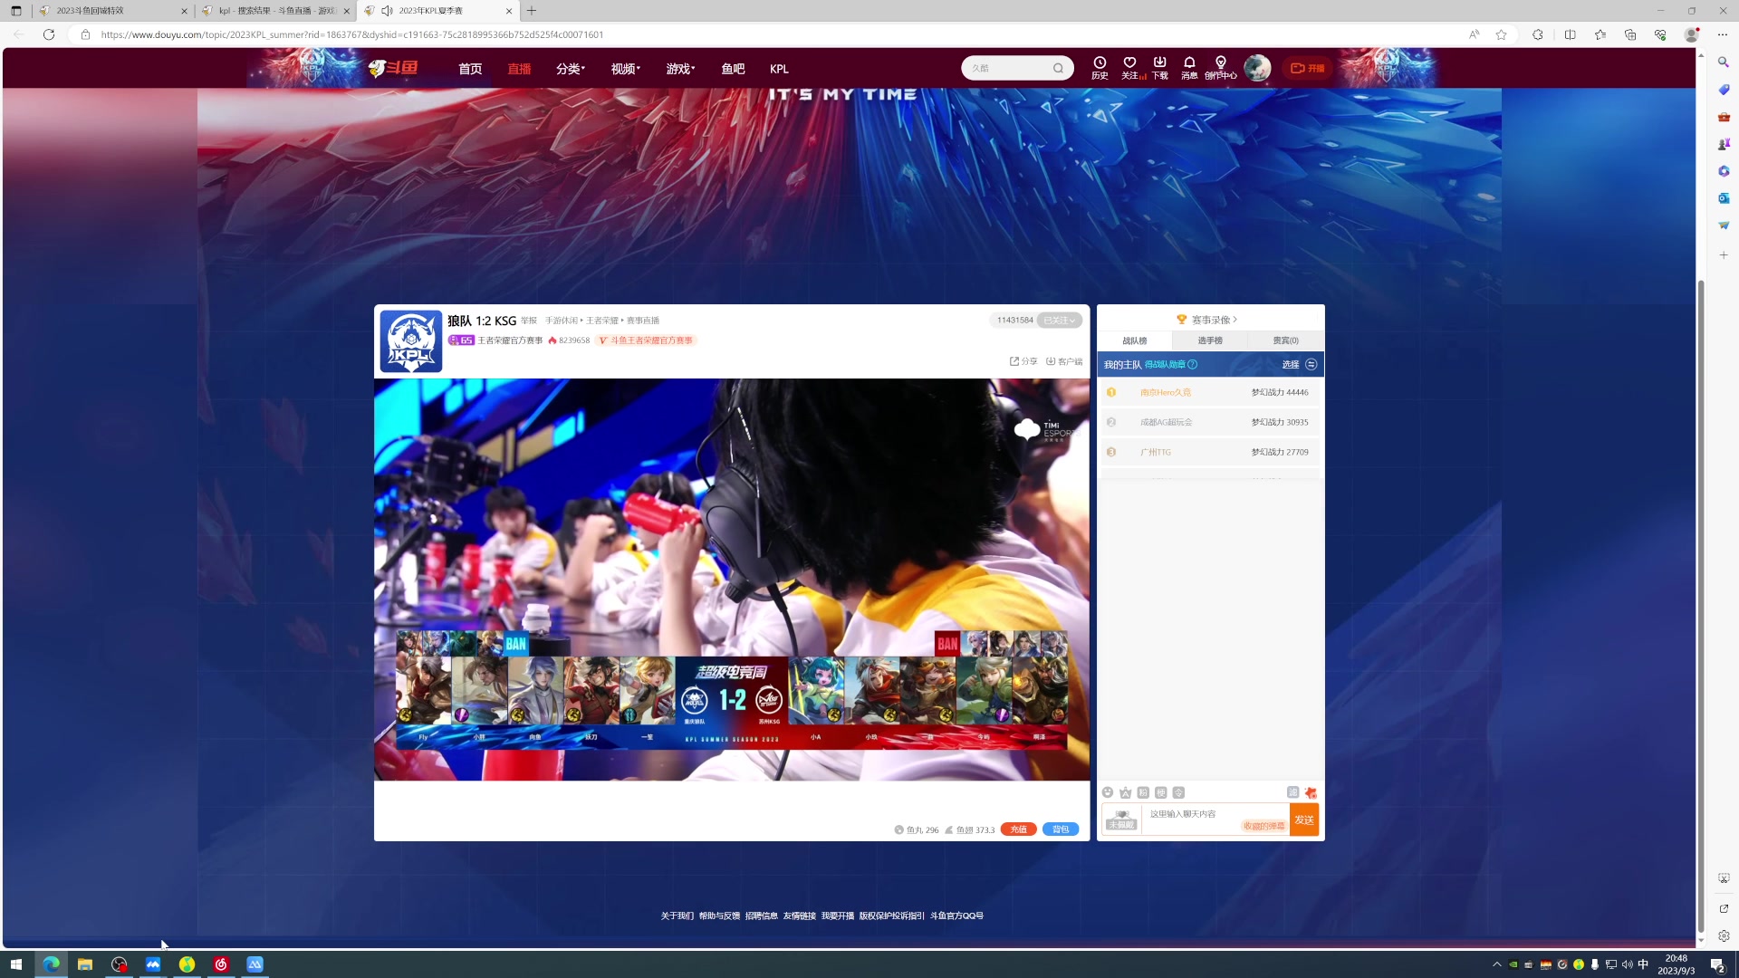The image size is (1739, 978).
Task: Switch to the 贵宾(0) tab
Action: click(x=1285, y=340)
